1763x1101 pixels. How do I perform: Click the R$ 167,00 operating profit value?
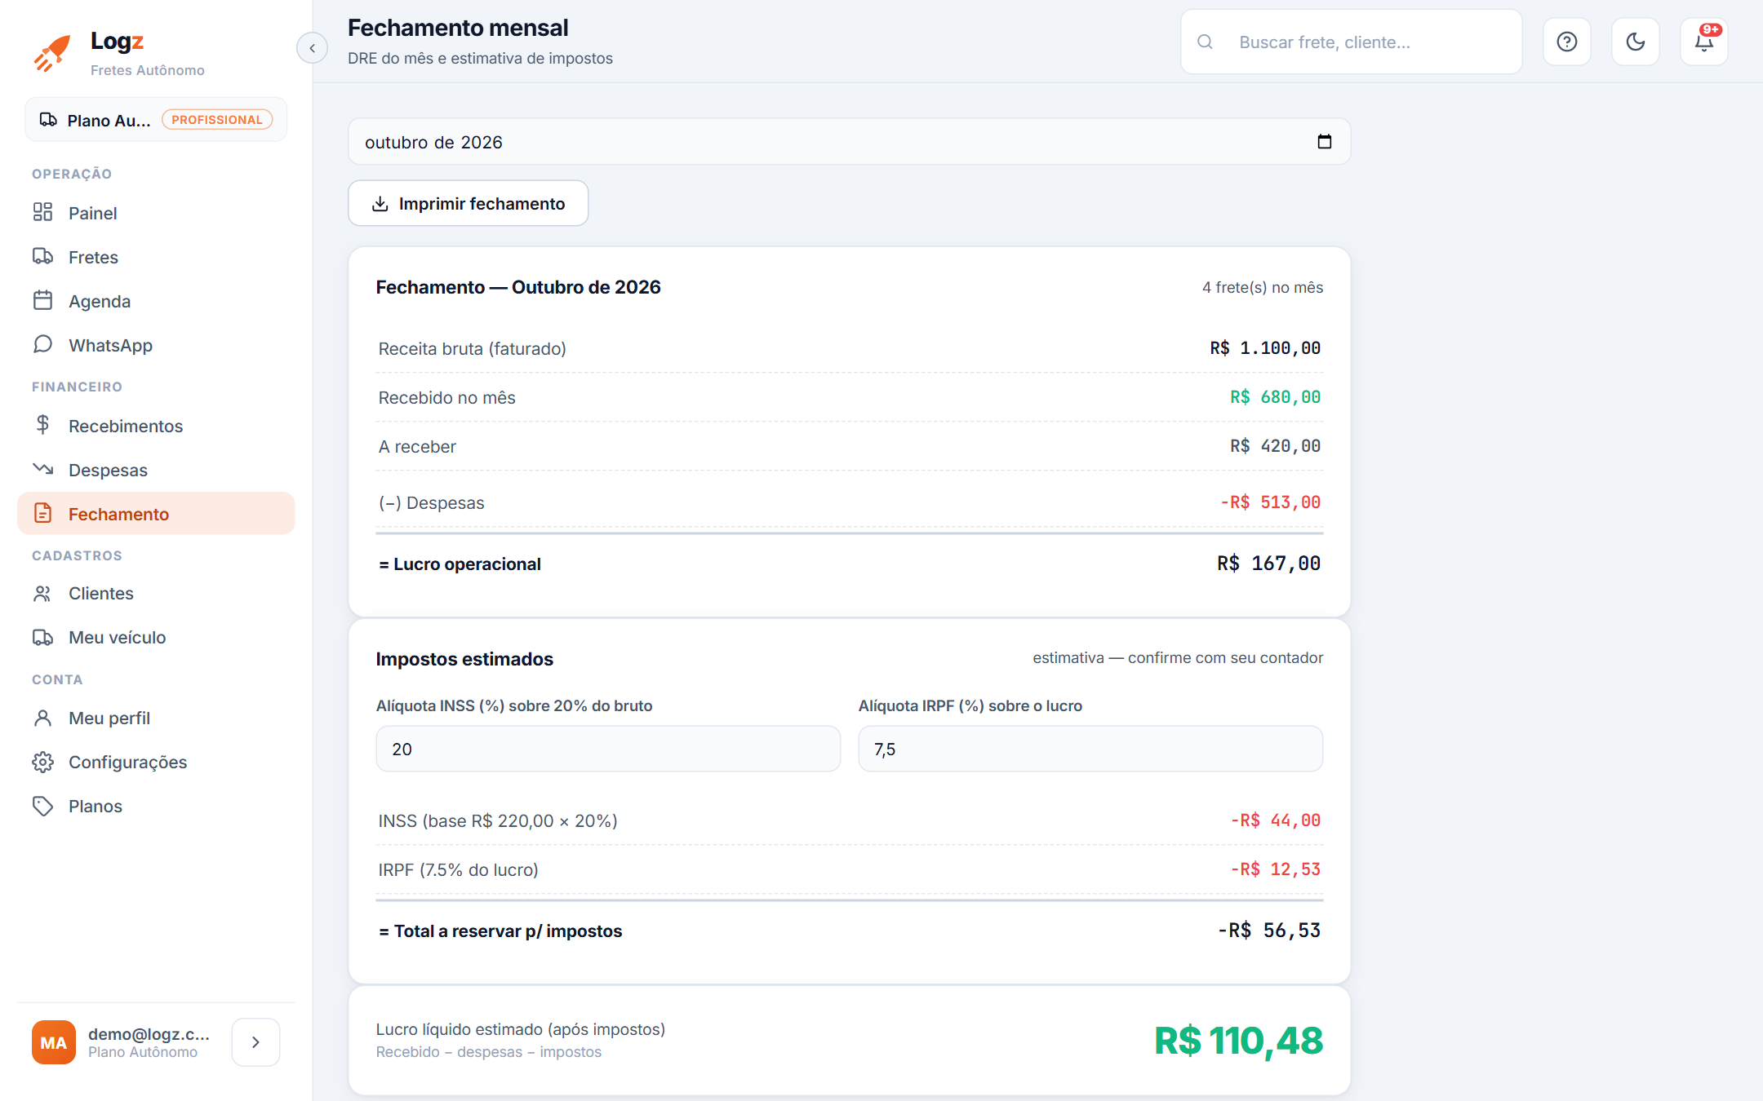click(1268, 564)
